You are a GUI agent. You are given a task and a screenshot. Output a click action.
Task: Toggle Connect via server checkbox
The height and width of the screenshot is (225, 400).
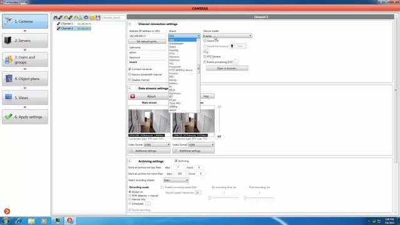coord(129,69)
